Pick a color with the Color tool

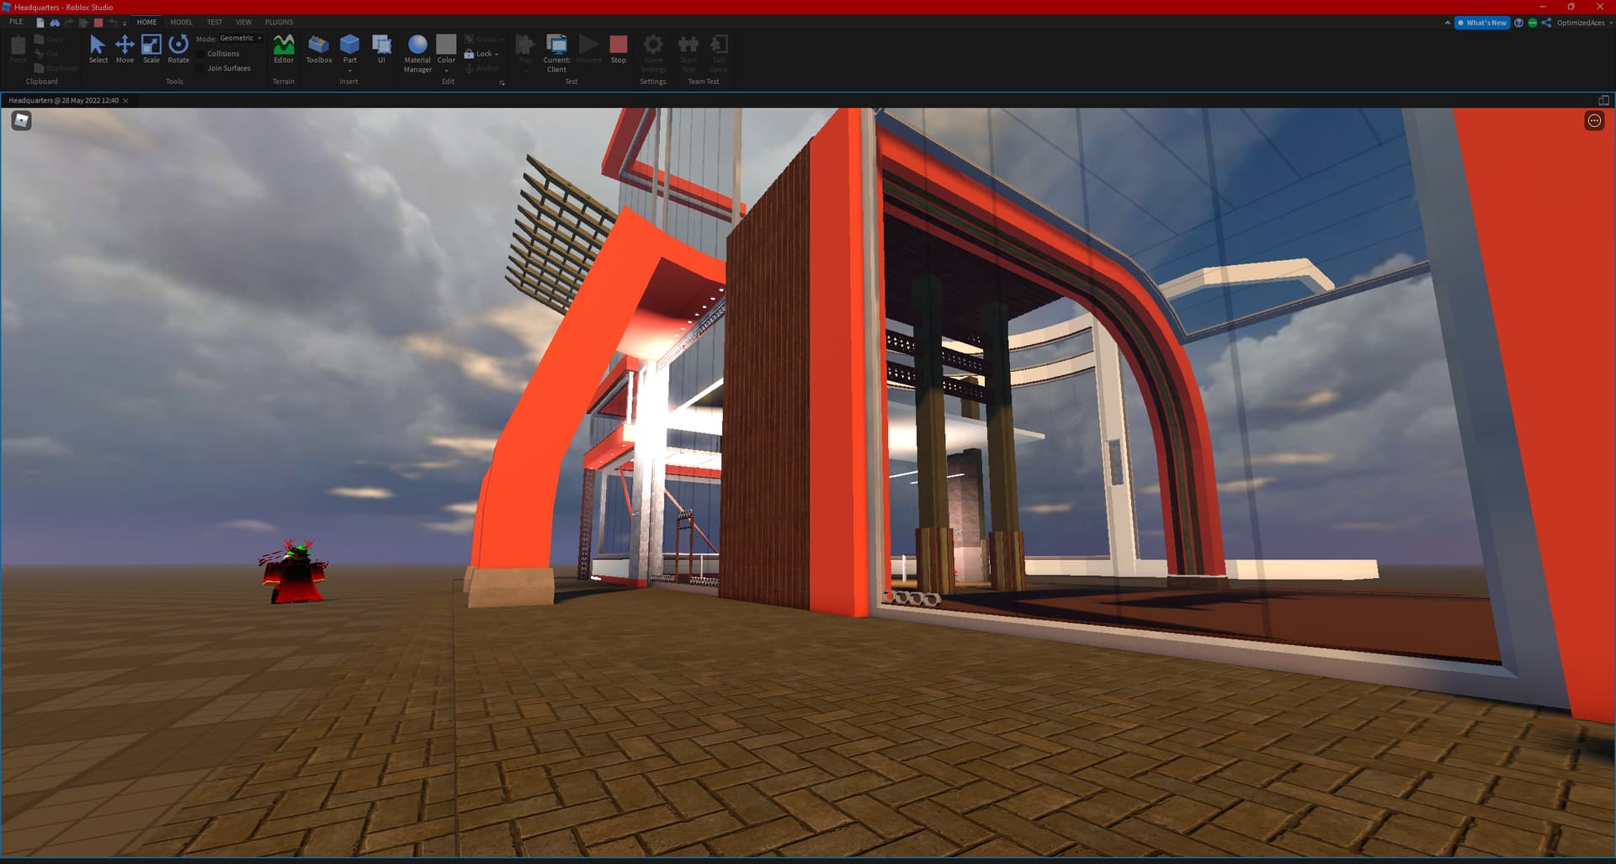pyautogui.click(x=446, y=49)
